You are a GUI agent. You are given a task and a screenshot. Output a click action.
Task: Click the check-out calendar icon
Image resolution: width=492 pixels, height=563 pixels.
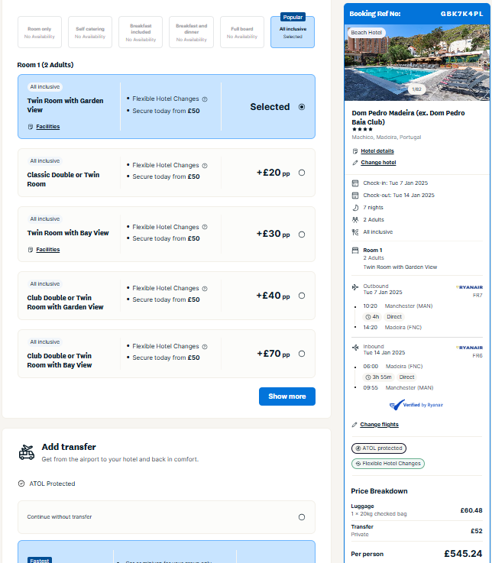click(355, 196)
